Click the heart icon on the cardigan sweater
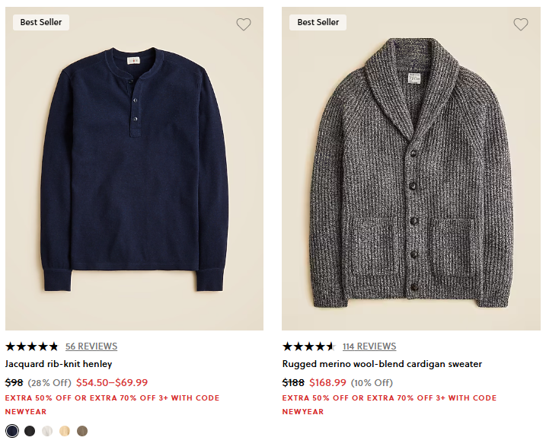The image size is (546, 447). (521, 24)
